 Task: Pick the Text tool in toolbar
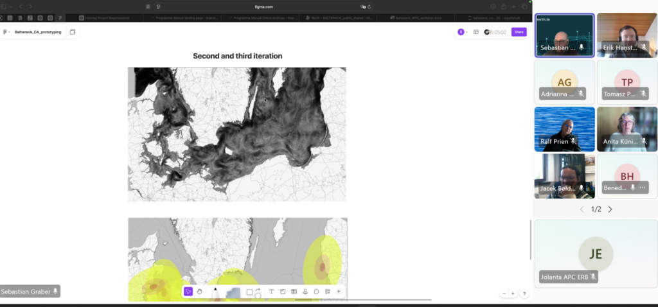click(x=271, y=292)
